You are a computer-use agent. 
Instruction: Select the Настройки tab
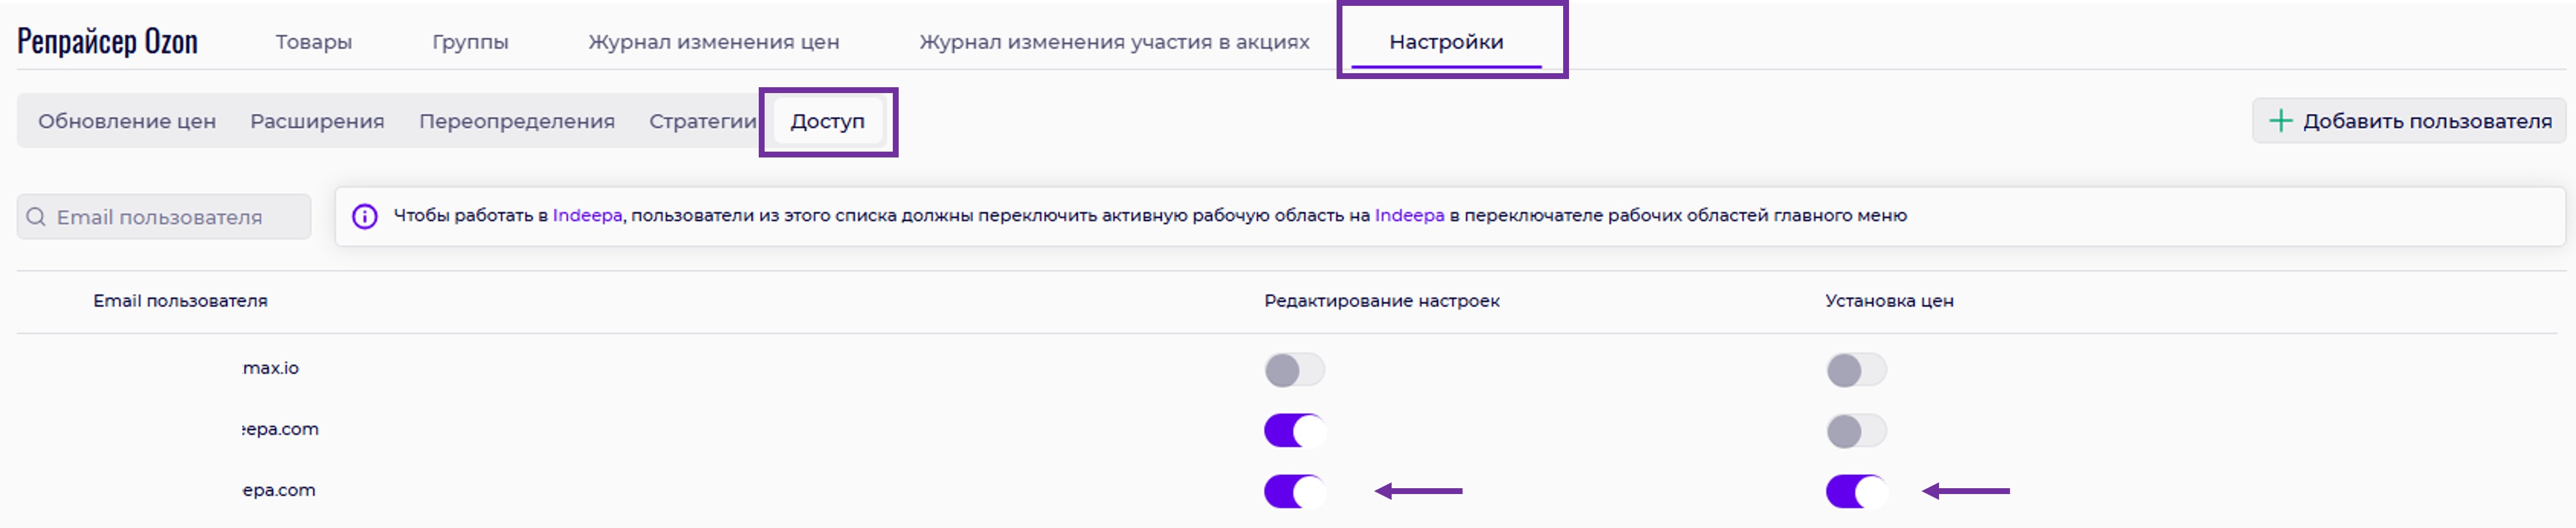1446,42
